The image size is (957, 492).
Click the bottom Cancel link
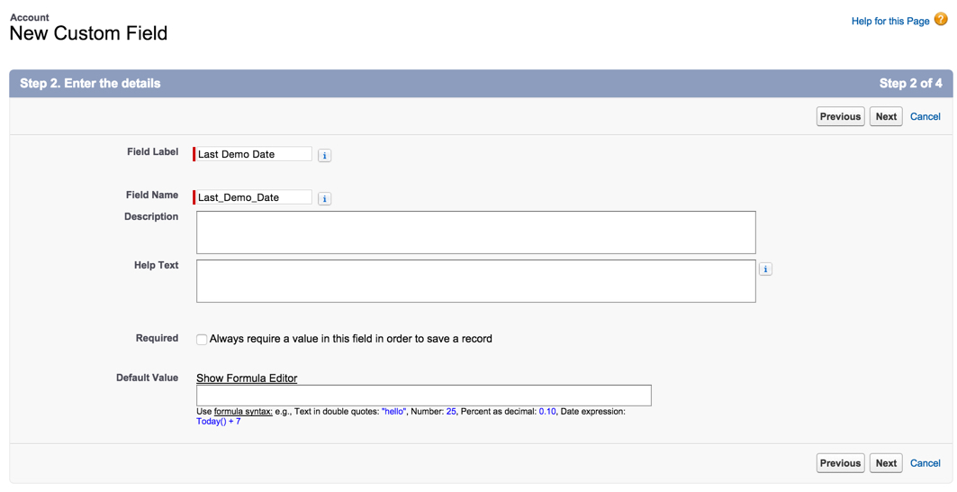coord(925,463)
